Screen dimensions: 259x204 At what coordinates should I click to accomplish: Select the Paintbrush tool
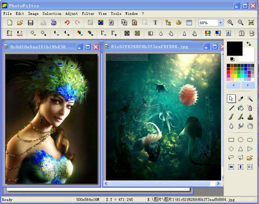tap(231, 117)
